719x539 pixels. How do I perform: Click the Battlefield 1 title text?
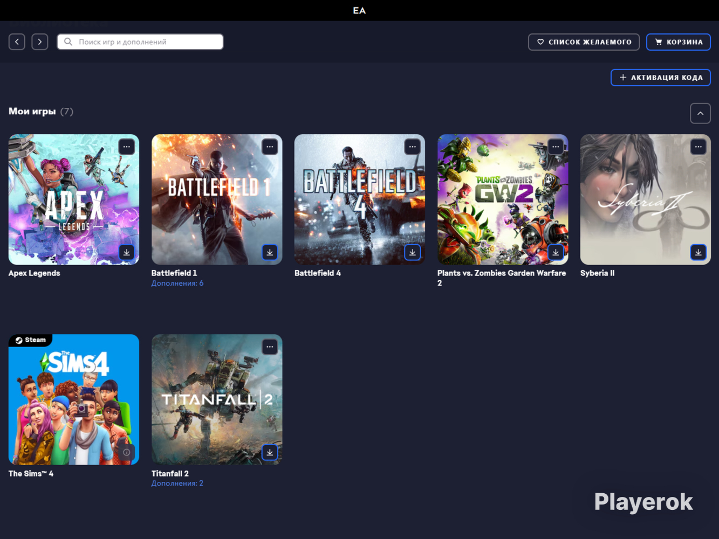[174, 273]
